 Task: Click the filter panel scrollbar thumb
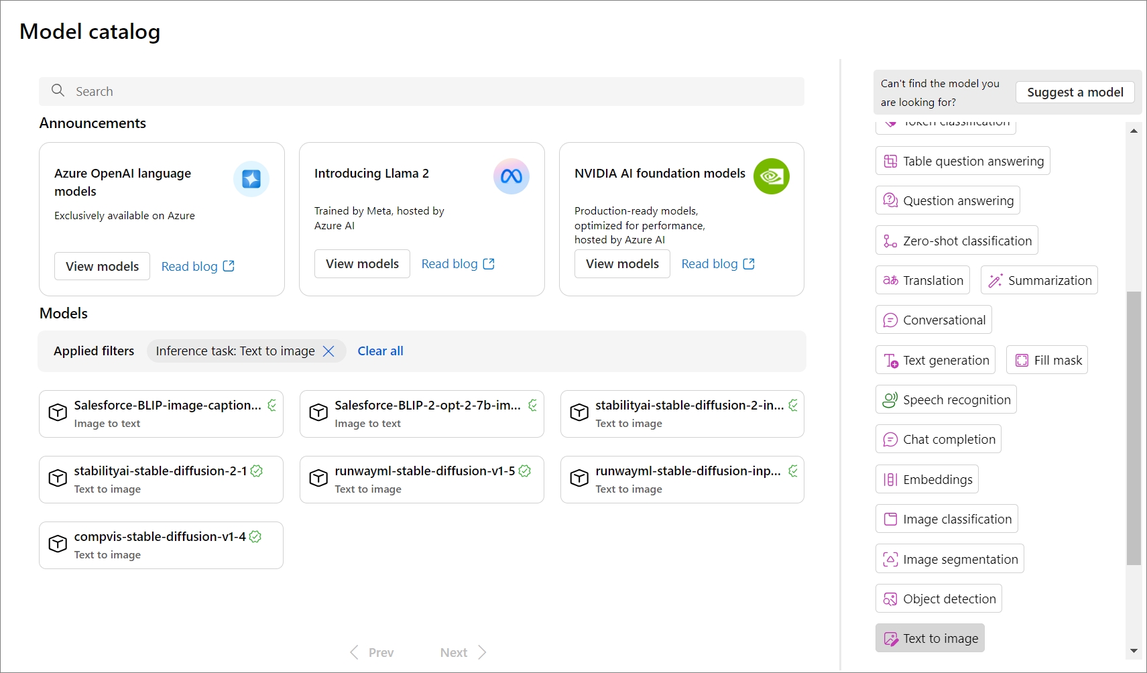[x=1134, y=428]
